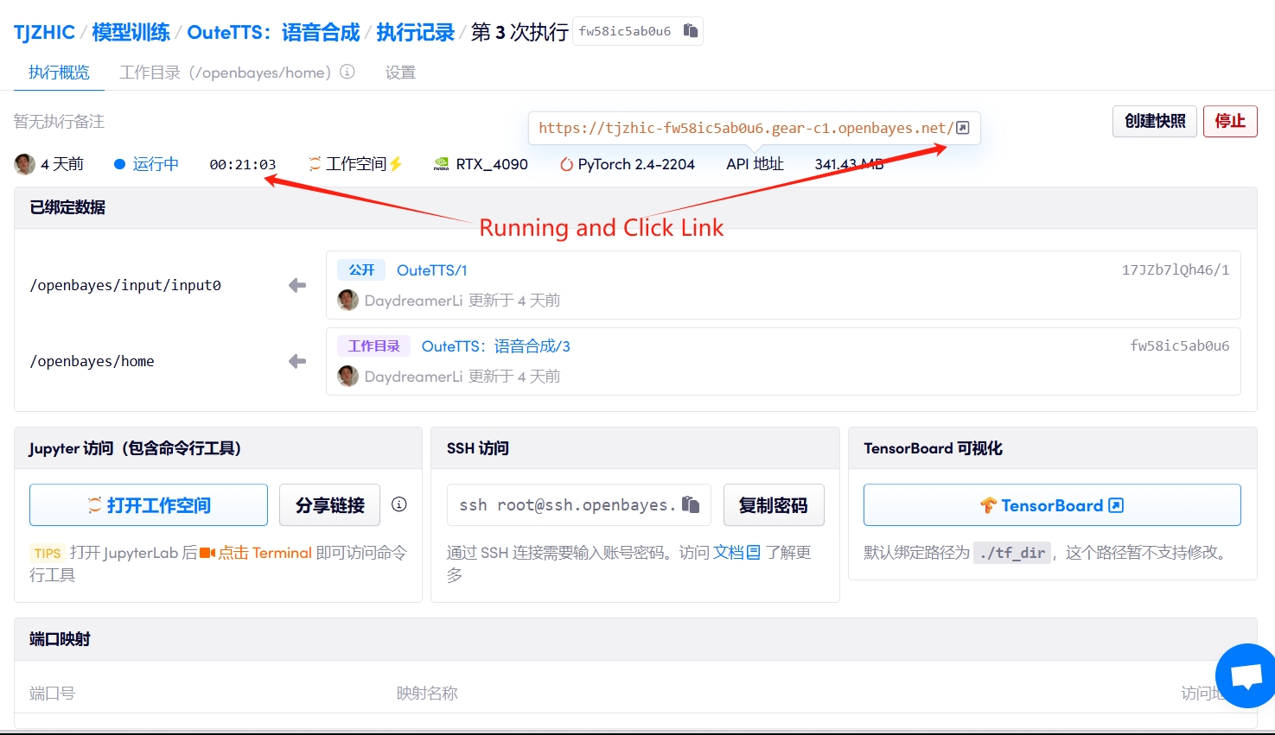Screen dimensions: 1275x735
Task: Click the arrow icon for /openbayes/input/input0
Action: [297, 285]
